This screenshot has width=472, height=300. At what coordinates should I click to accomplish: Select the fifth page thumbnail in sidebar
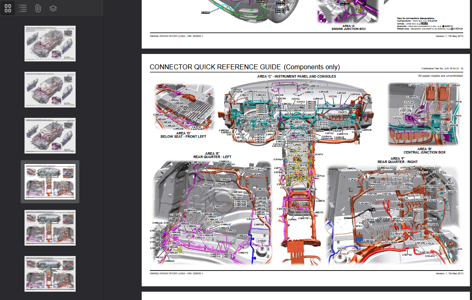(x=50, y=227)
